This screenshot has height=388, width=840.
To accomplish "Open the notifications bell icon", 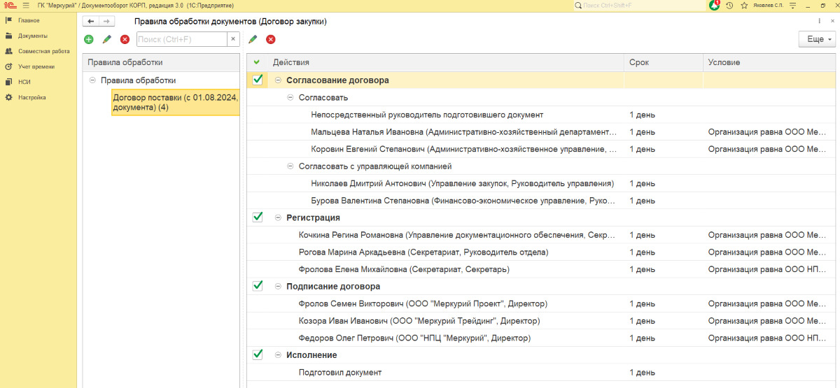I will (x=714, y=6).
